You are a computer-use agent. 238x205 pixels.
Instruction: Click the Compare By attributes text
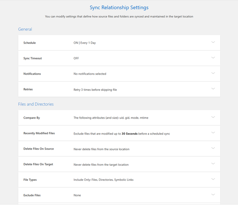[111, 118]
